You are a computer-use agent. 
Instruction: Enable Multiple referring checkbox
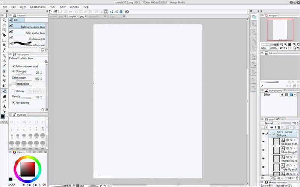pyautogui.click(x=13, y=91)
